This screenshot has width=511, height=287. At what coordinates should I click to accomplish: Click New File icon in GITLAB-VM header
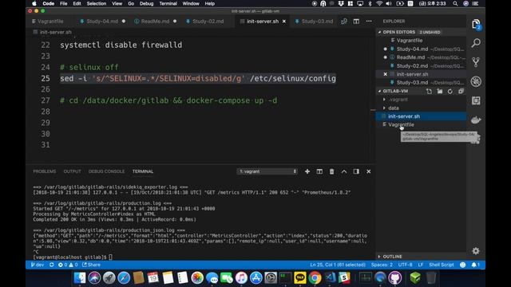[430, 92]
